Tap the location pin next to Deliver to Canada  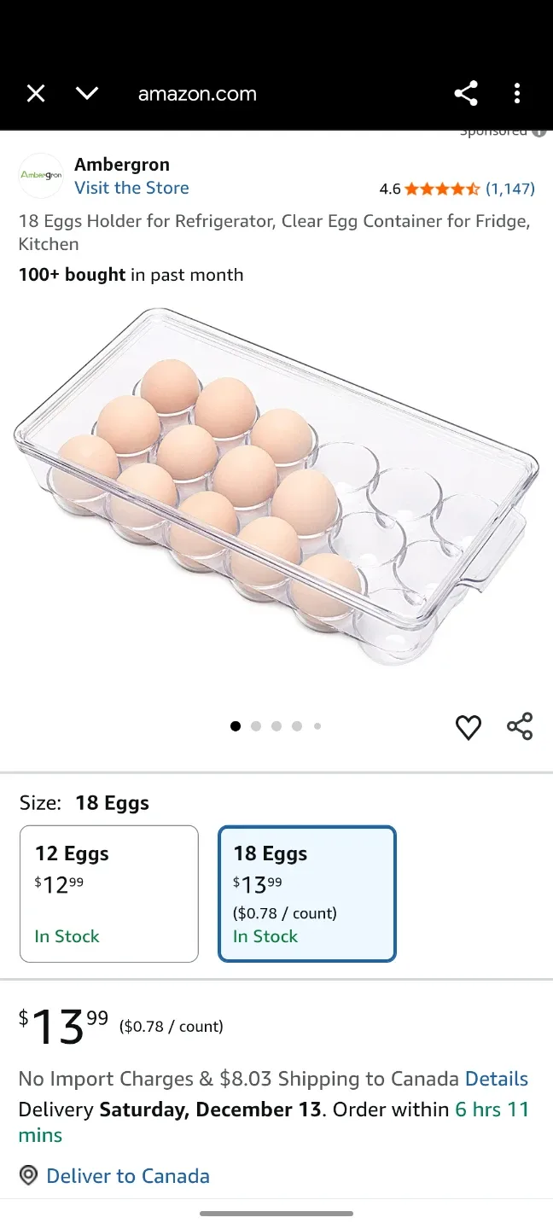pos(28,1175)
